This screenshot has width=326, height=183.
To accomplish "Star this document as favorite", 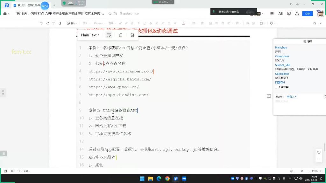I will 110,14.
